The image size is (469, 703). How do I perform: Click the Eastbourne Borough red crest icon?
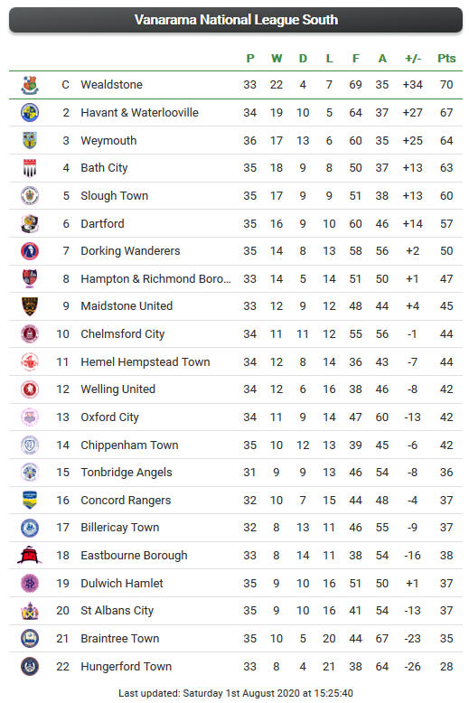click(30, 555)
